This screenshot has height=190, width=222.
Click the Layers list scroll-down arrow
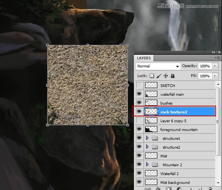pyautogui.click(x=218, y=183)
